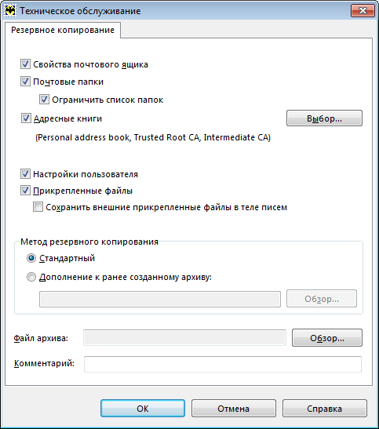Image resolution: width=379 pixels, height=429 pixels.
Task: Click the Отмена button
Action: coord(233,408)
